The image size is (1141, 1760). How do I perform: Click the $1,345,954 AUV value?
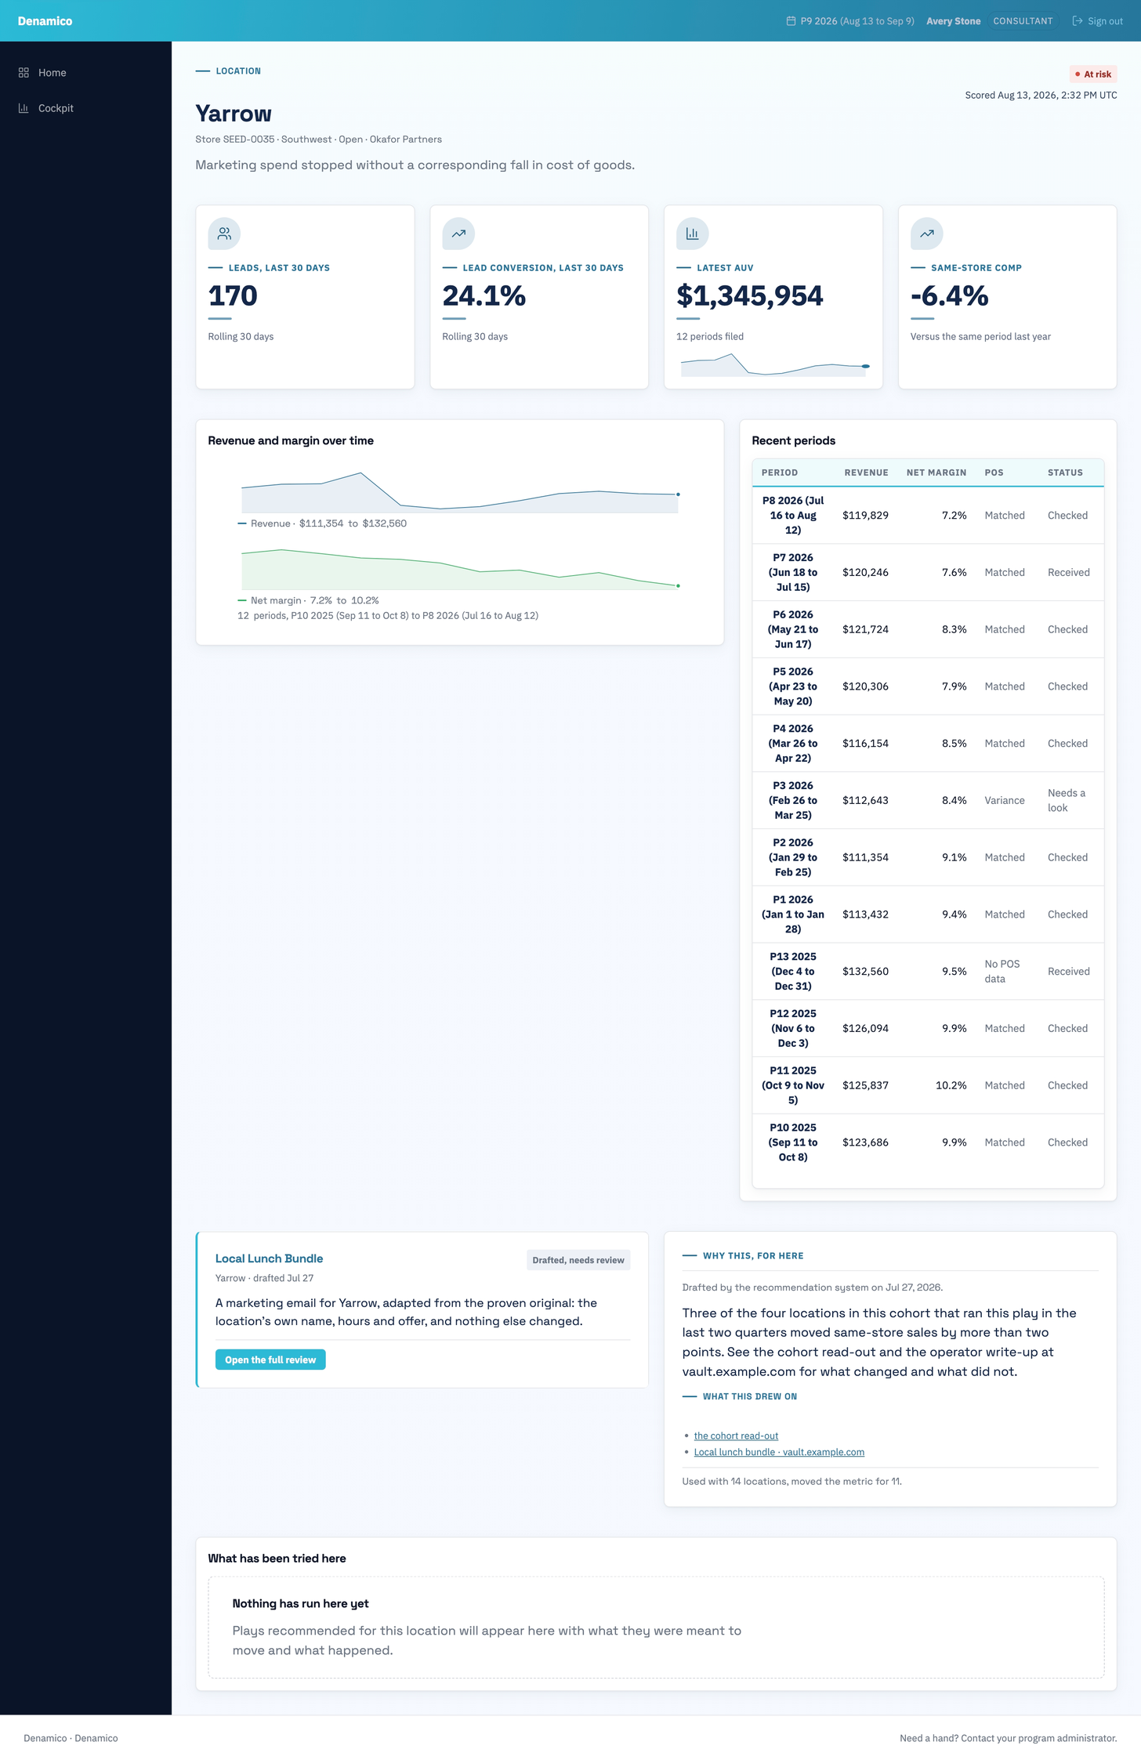[x=750, y=296]
